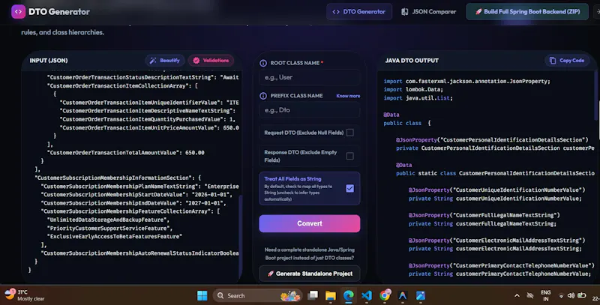Image resolution: width=600 pixels, height=305 pixels.
Task: Click the speaker volume tray icon
Action: (571, 295)
